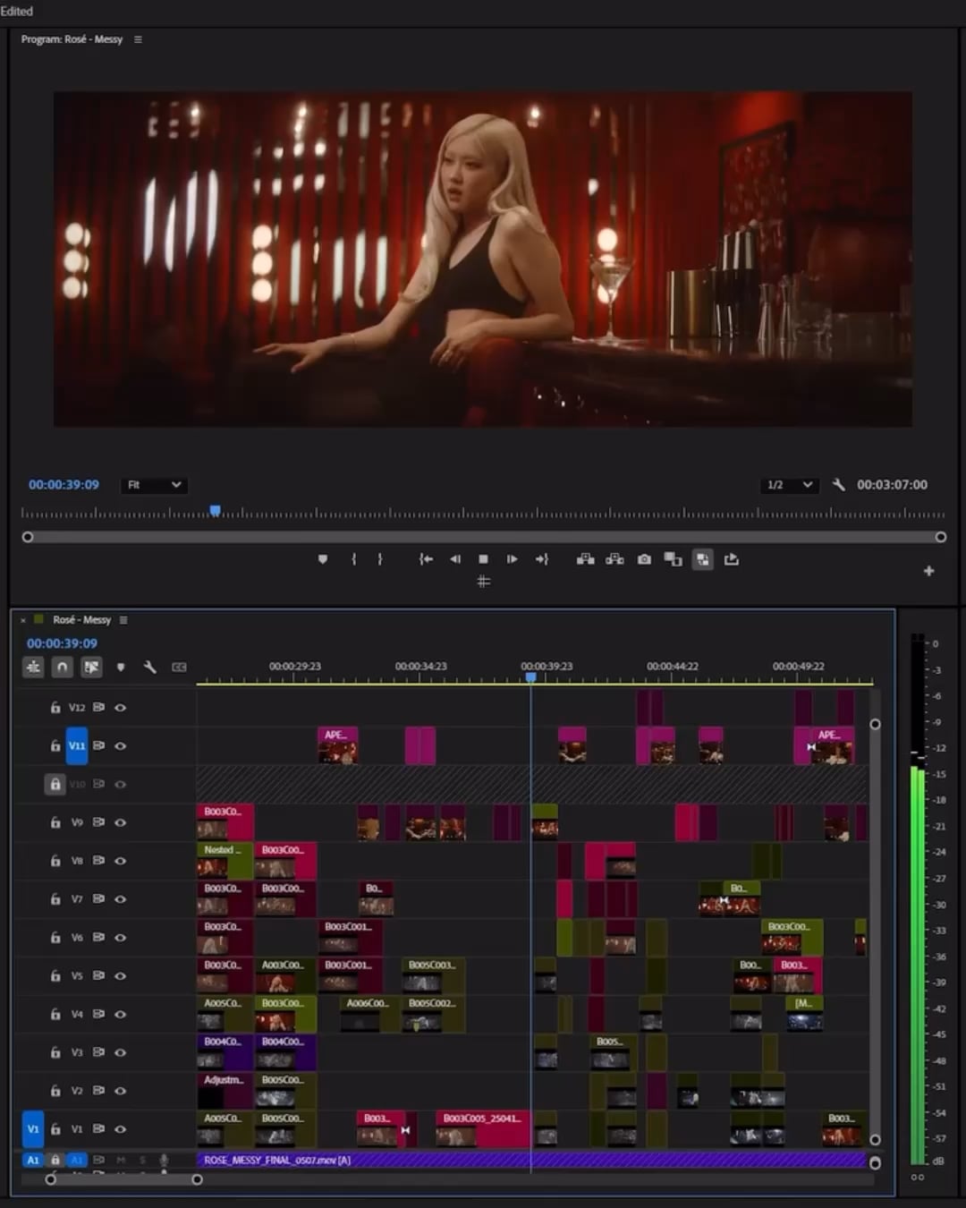The height and width of the screenshot is (1208, 966).
Task: Click the Lift button
Action: [586, 559]
